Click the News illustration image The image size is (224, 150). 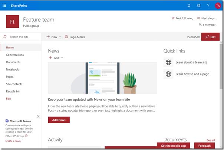102,78
